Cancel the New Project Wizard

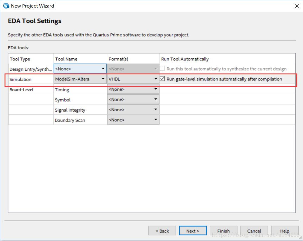point(254,231)
